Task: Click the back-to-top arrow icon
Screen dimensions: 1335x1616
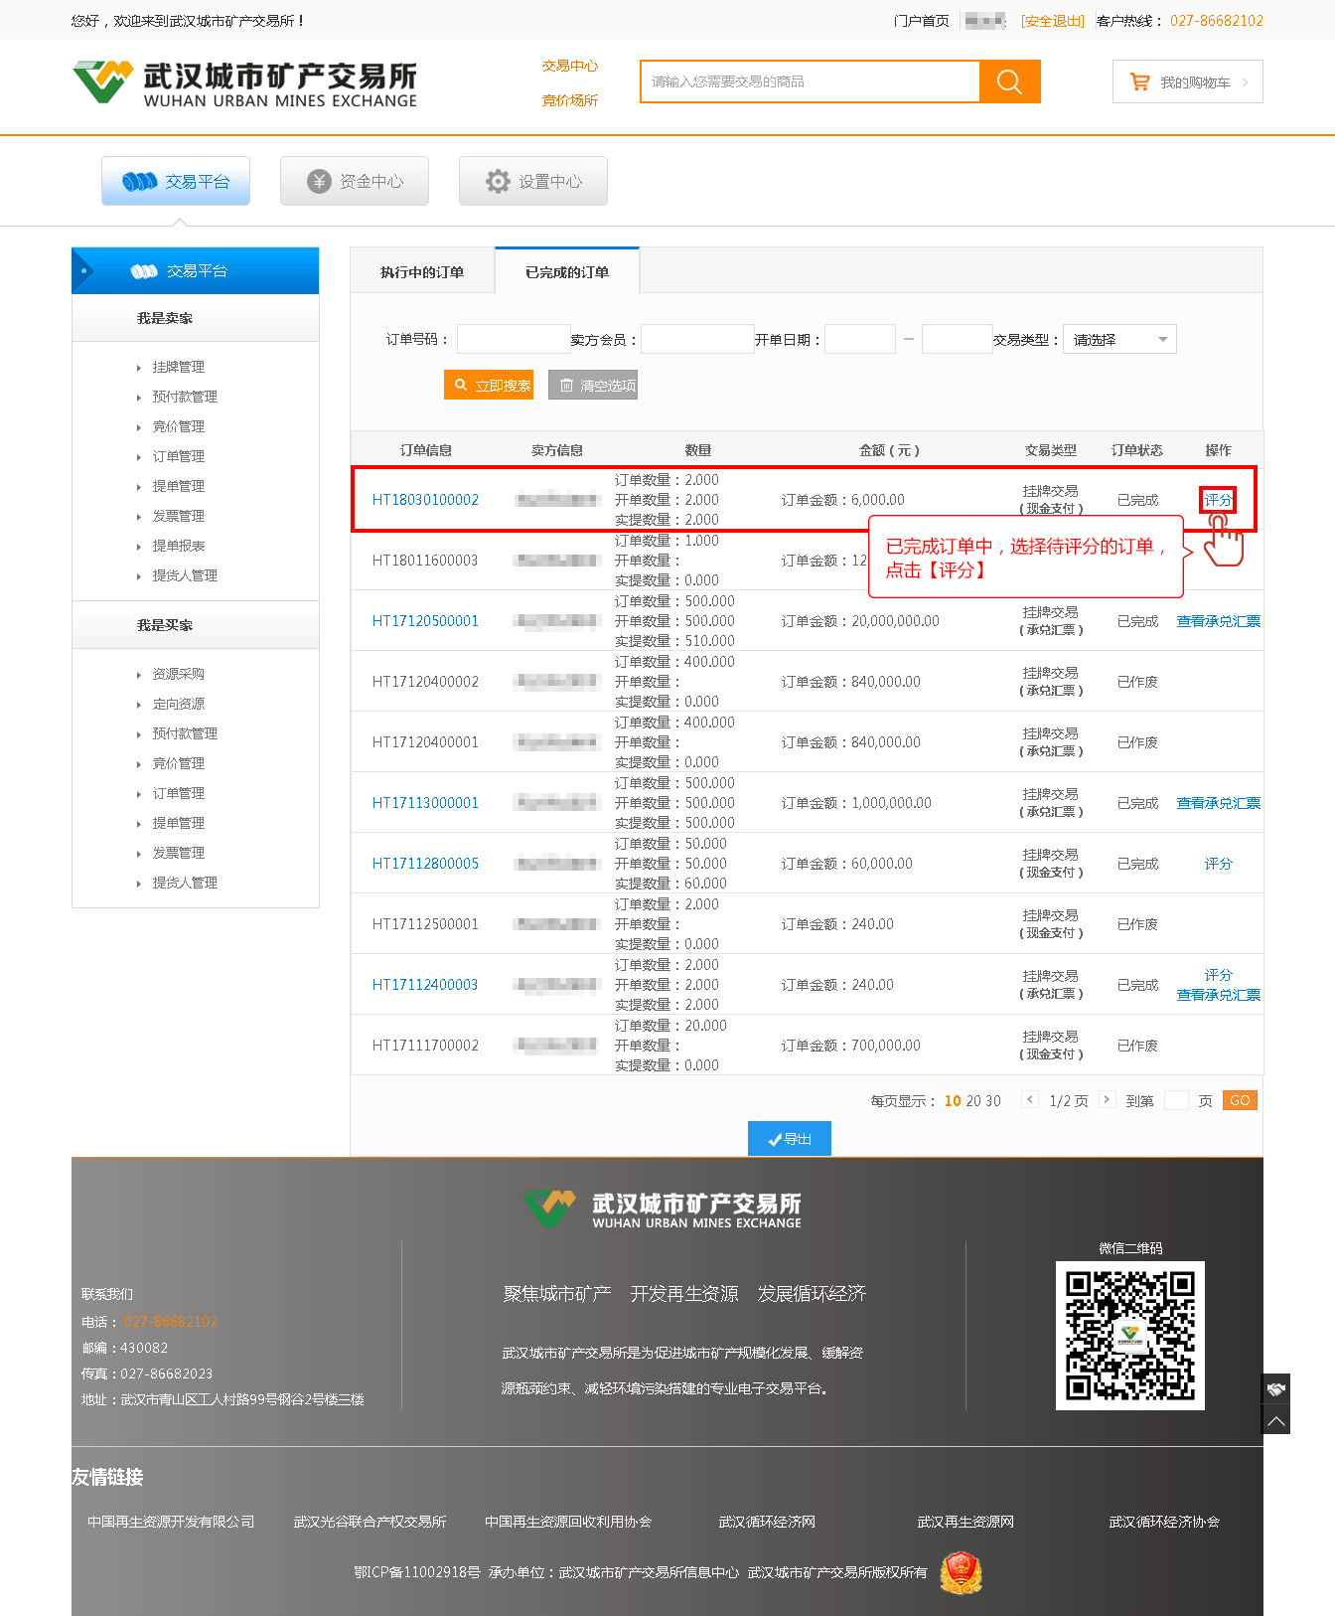Action: 1276,1420
